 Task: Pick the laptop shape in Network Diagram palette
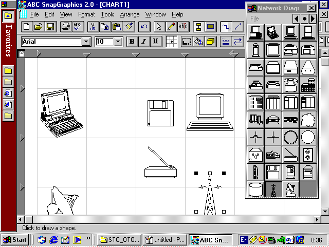tap(273, 32)
